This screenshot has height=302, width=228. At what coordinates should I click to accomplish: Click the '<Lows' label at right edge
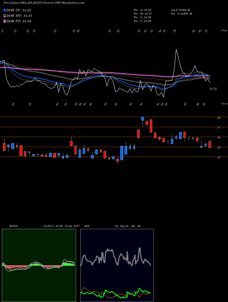pyautogui.click(x=224, y=103)
